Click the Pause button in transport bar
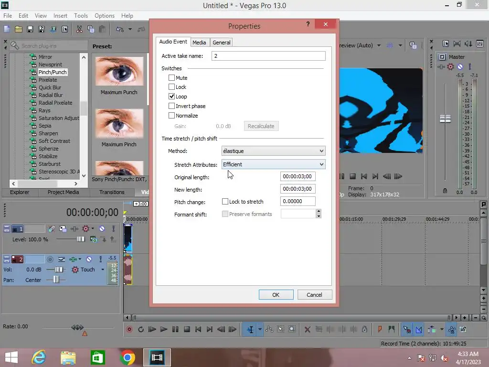The width and height of the screenshot is (489, 367). (x=175, y=329)
